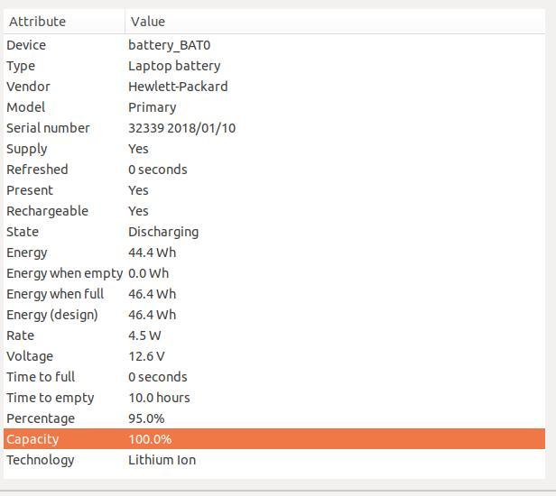
Task: Select the Type Laptop battery row
Action: (x=274, y=66)
